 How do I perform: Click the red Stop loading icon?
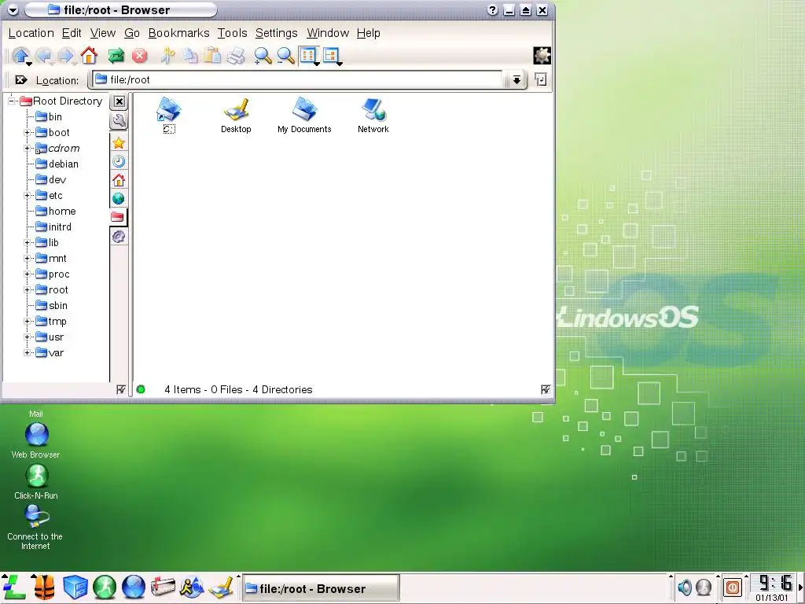pos(140,56)
